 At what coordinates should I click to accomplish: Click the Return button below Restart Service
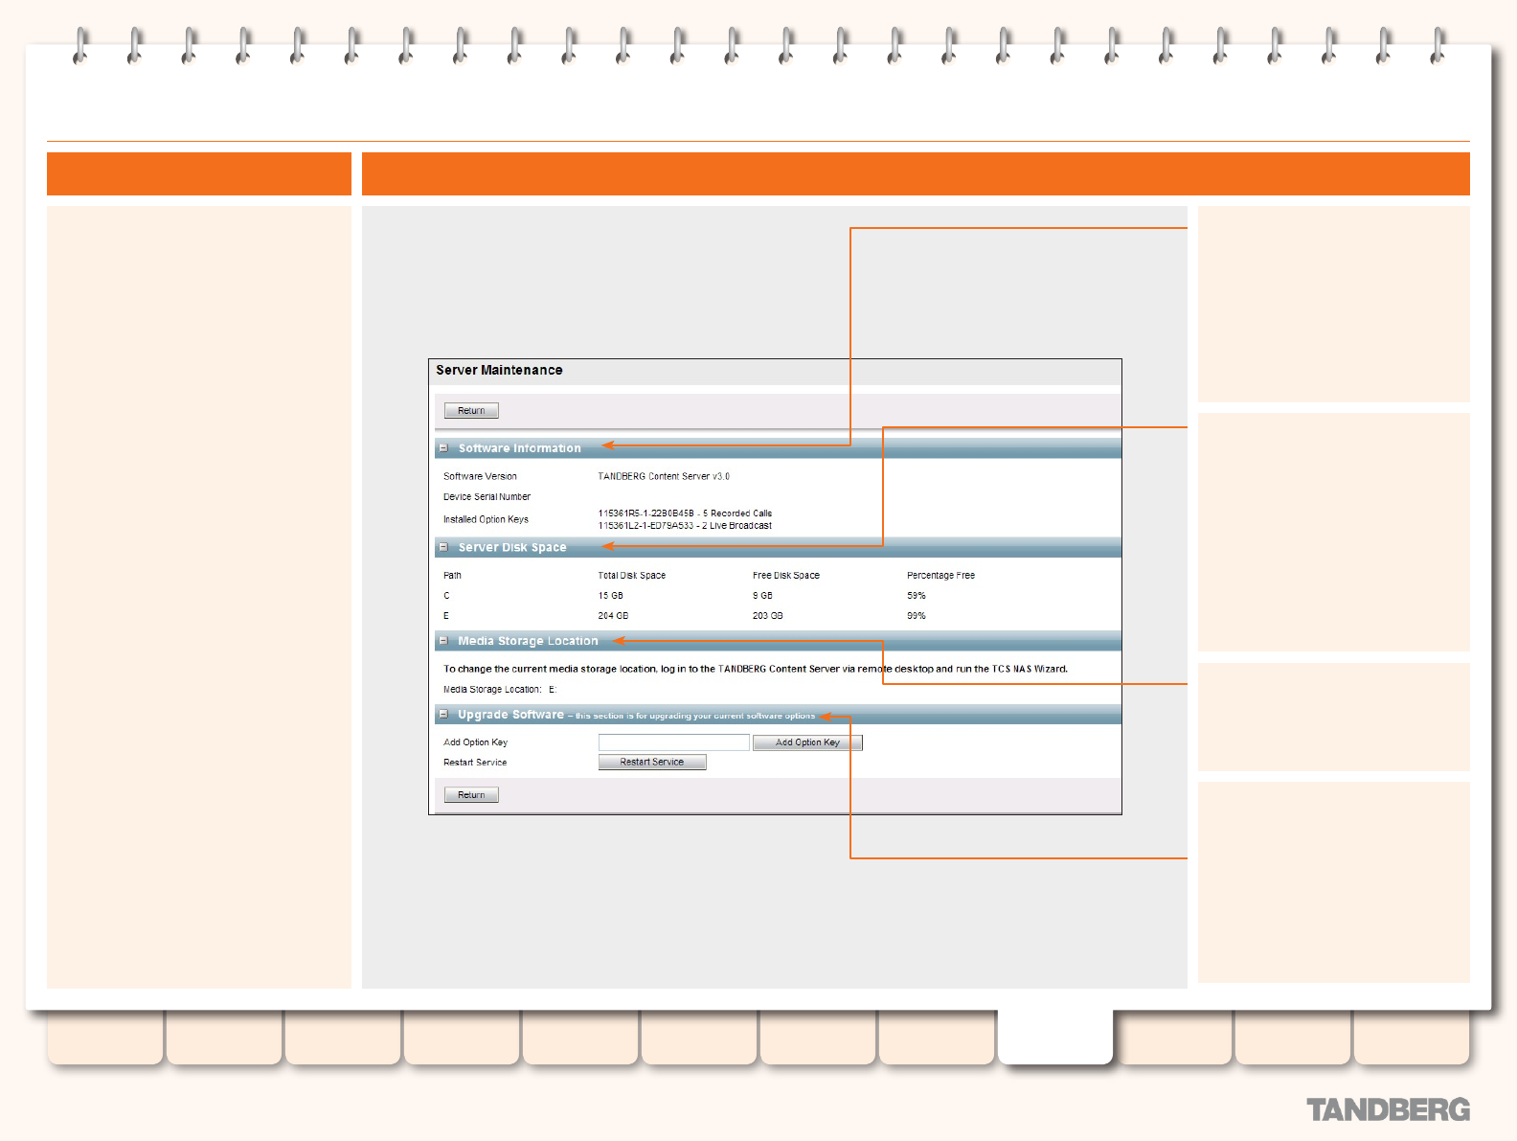click(471, 795)
